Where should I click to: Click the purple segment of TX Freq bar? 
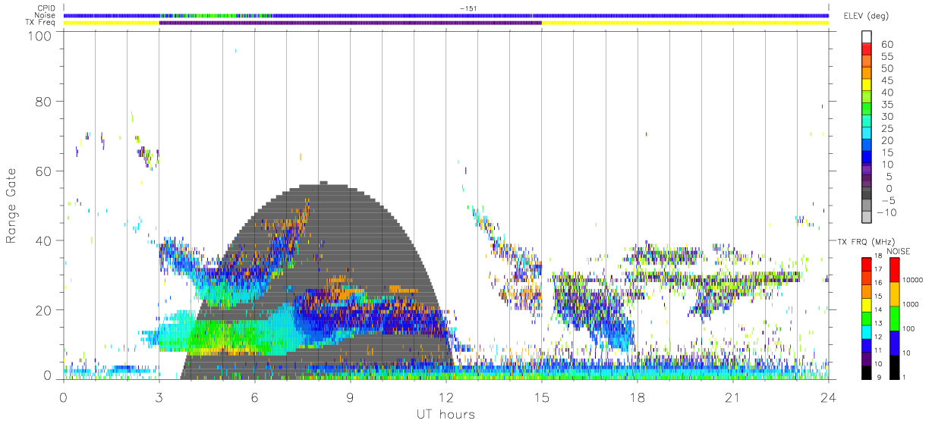[x=350, y=23]
